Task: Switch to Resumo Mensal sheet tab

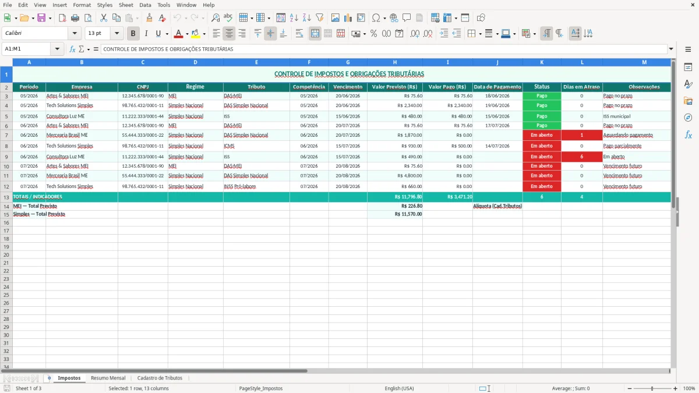Action: pos(108,378)
